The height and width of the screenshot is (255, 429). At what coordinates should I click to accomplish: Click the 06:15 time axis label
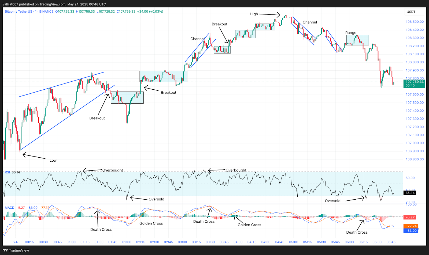363,242
